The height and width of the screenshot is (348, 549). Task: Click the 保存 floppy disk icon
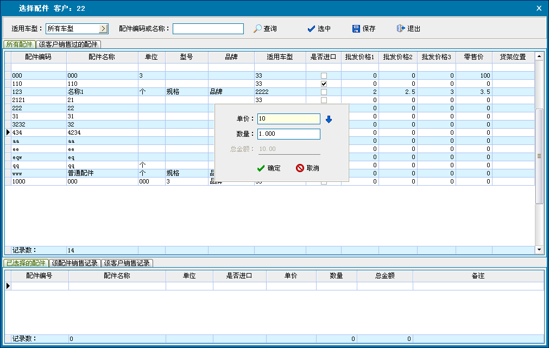(356, 29)
